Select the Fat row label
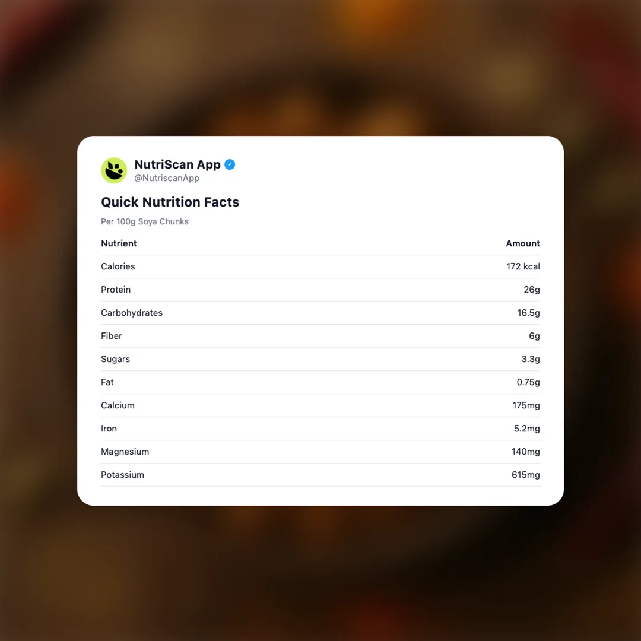The image size is (641, 641). click(x=107, y=382)
